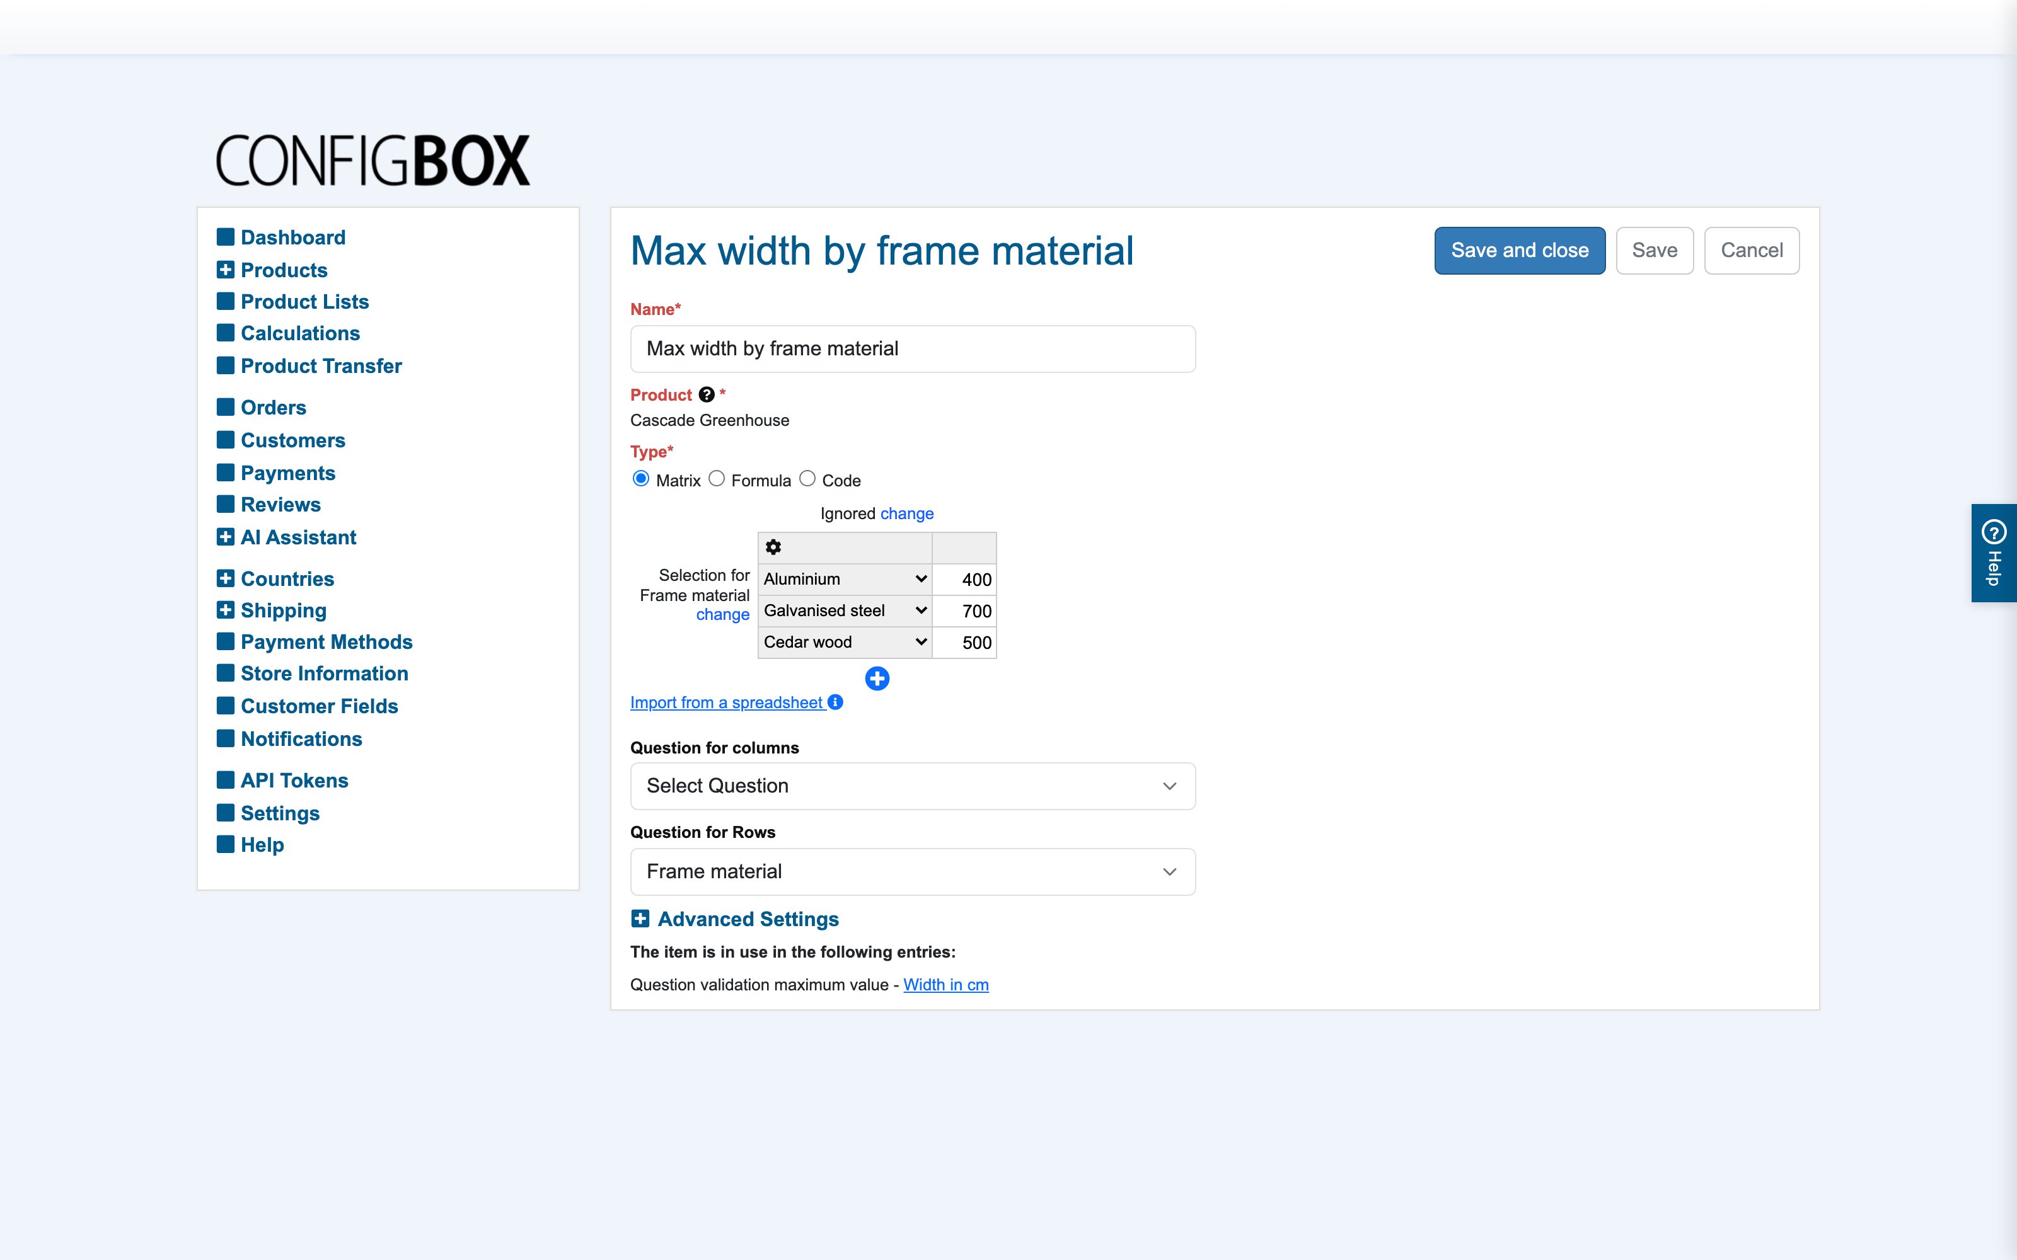Open the Width in cm link
The height and width of the screenshot is (1260, 2017).
(946, 985)
